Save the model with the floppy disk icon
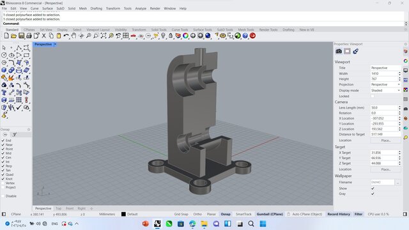The height and width of the screenshot is (230, 409). (21, 36)
